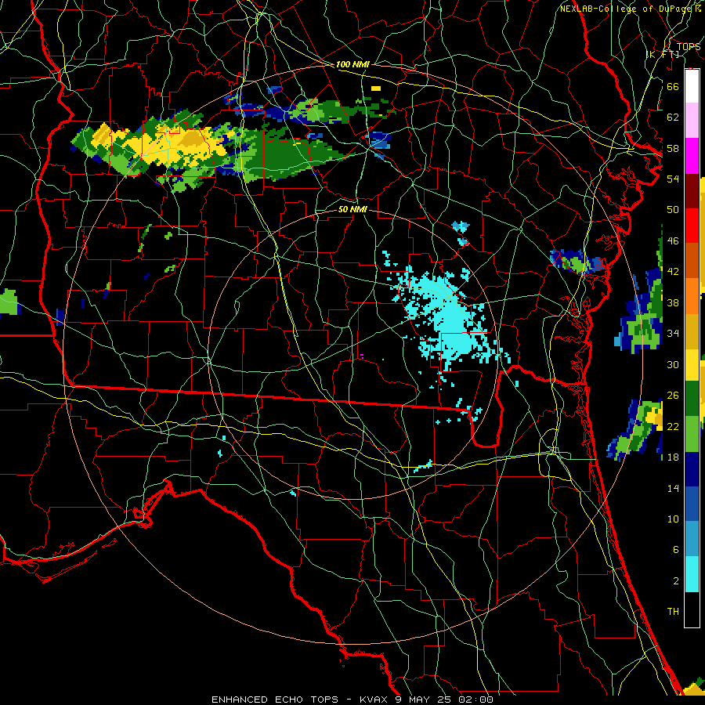
Task: Click the white swatch in the echo tops legend
Action: tap(692, 86)
